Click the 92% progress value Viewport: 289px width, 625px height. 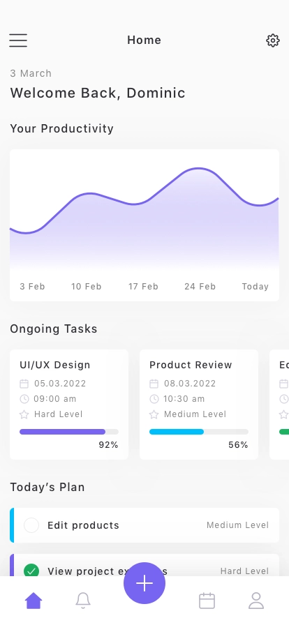coord(109,445)
